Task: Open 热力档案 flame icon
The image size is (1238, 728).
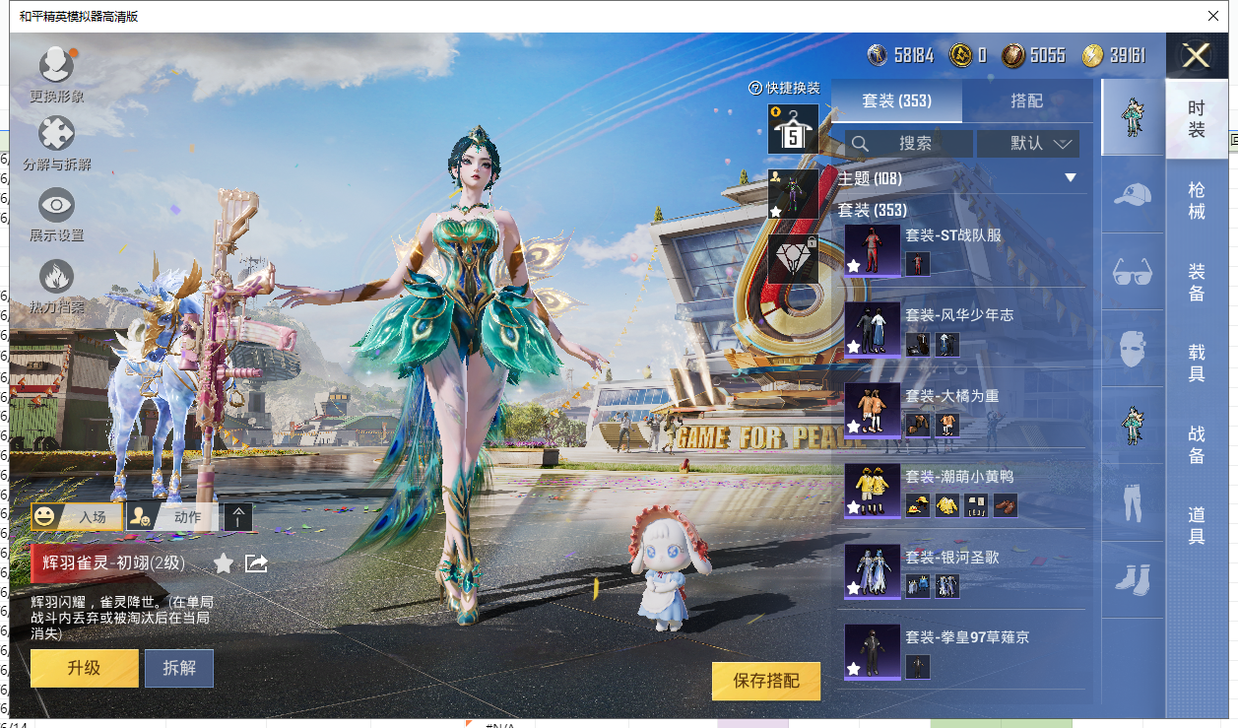Action: pyautogui.click(x=56, y=277)
